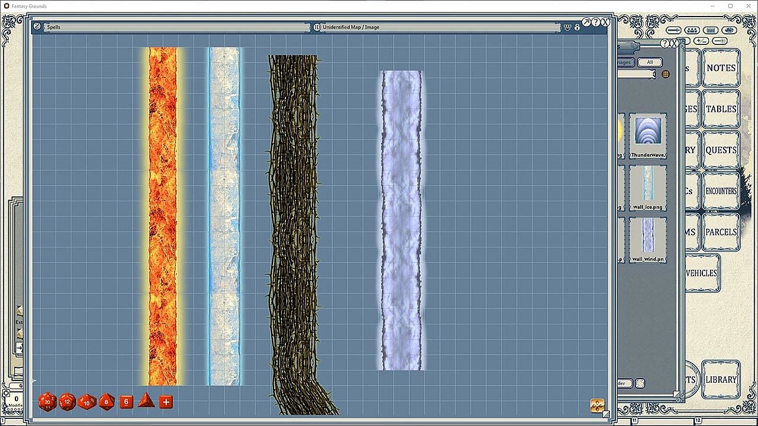Image resolution: width=758 pixels, height=426 pixels.
Task: Select the All filter button in images window
Action: [650, 62]
